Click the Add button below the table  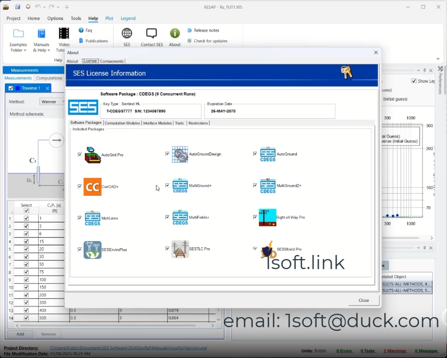pyautogui.click(x=20, y=334)
